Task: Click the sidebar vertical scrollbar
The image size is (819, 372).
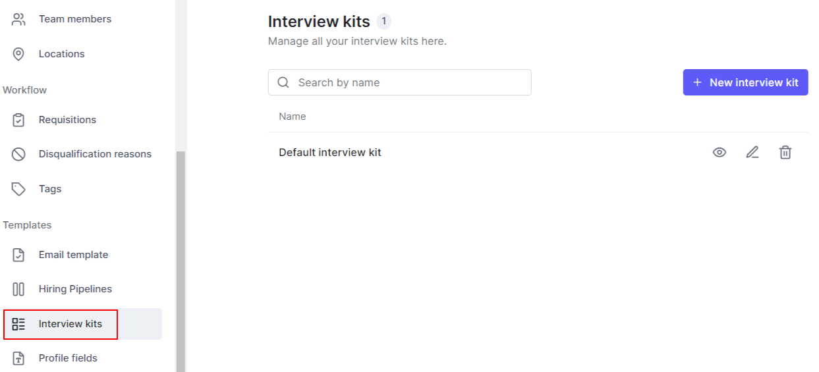Action: click(181, 263)
